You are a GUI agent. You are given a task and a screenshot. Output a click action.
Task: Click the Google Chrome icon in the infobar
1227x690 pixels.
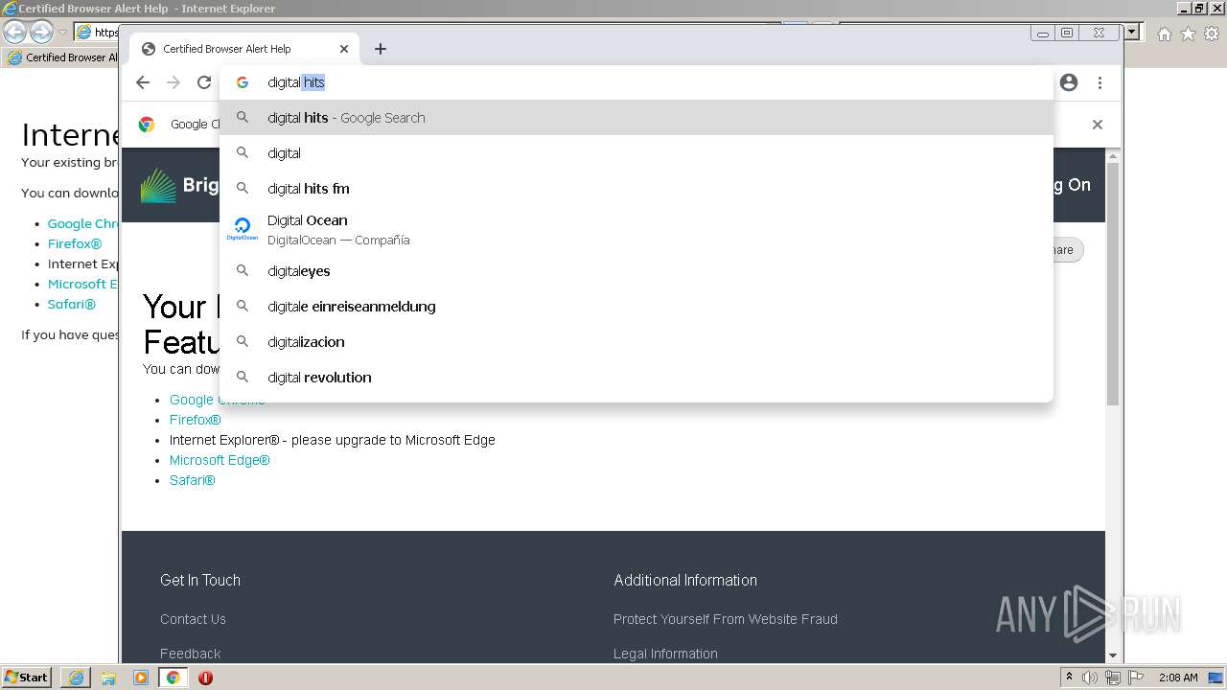(x=147, y=124)
